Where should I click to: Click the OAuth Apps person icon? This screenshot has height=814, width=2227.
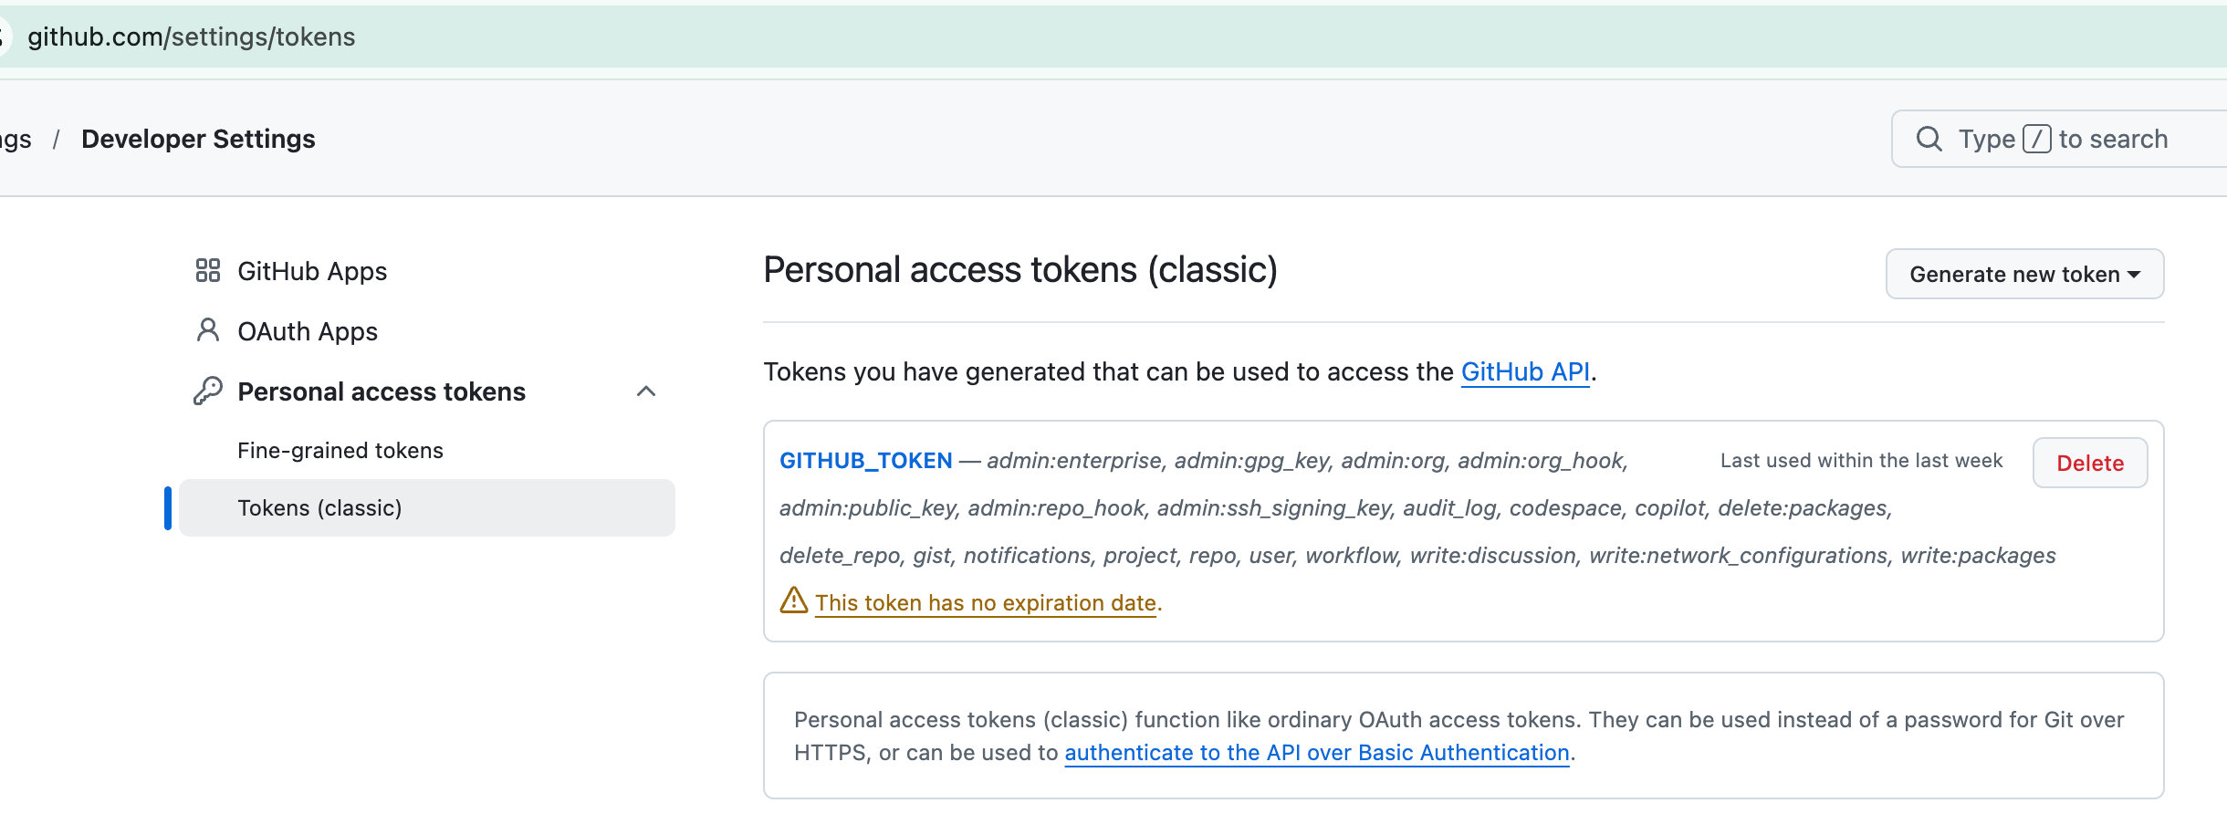tap(208, 330)
